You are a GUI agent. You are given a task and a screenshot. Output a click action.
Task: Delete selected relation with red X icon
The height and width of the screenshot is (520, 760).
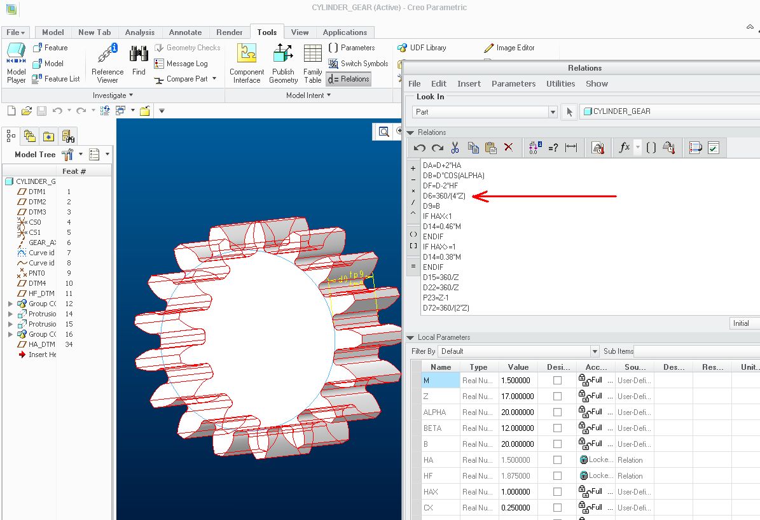508,147
